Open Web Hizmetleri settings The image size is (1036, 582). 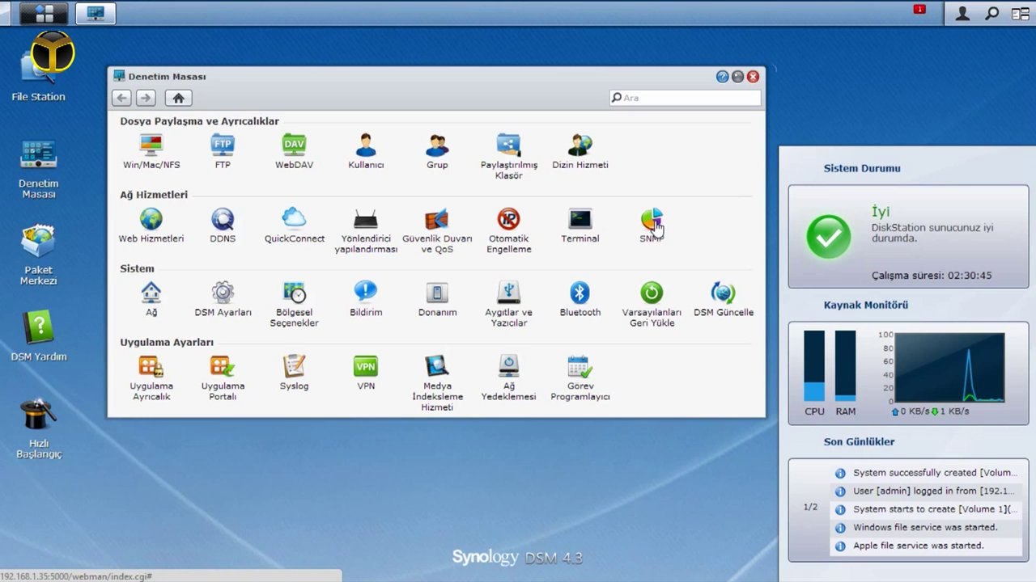[151, 225]
